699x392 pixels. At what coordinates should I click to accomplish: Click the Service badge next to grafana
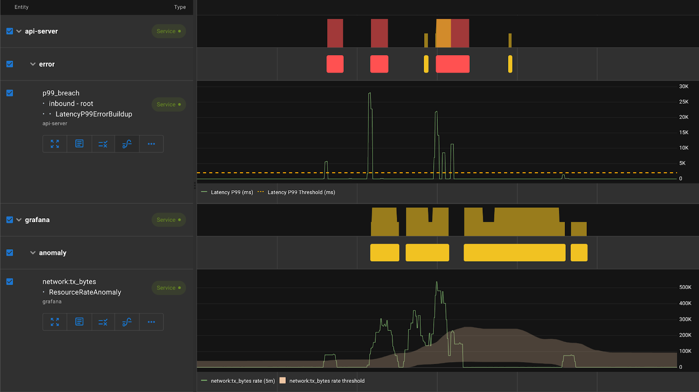[169, 220]
